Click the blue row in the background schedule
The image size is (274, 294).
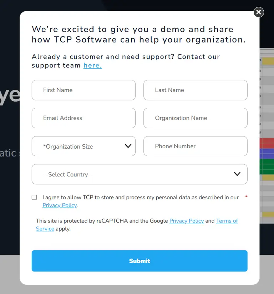tap(267, 154)
